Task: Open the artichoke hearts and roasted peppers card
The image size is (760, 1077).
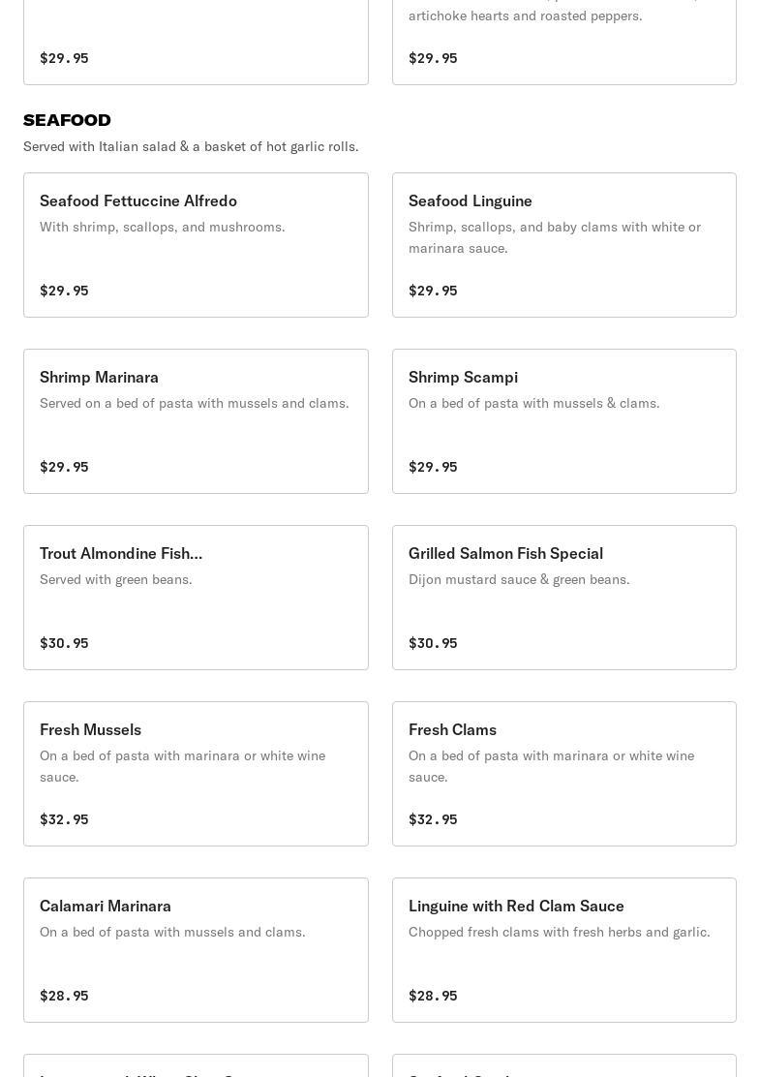Action: coord(563,39)
